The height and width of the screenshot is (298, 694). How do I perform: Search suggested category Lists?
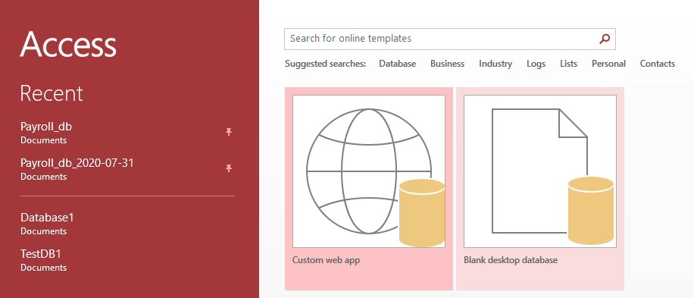click(x=568, y=64)
